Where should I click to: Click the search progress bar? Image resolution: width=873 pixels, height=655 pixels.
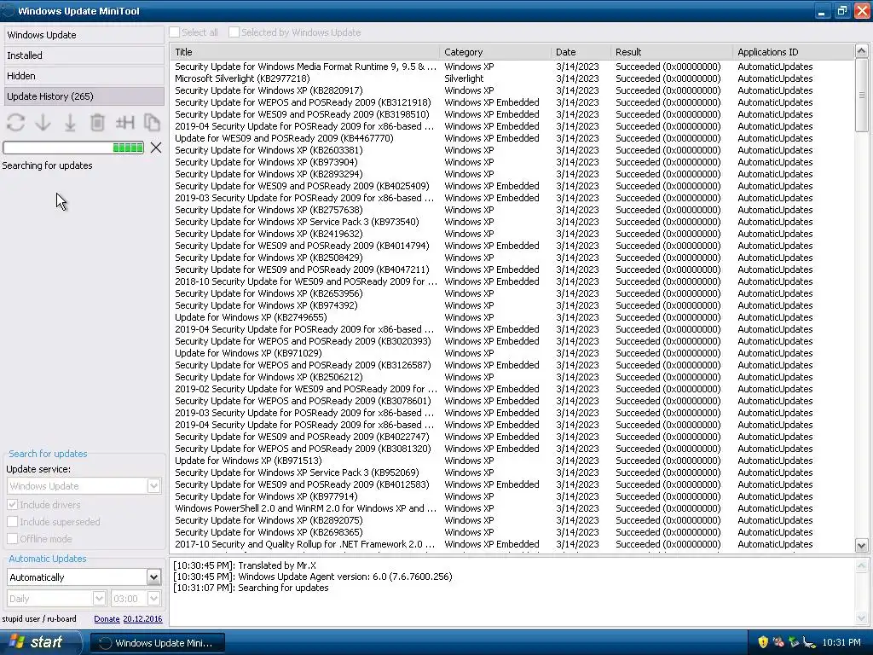[x=73, y=148]
